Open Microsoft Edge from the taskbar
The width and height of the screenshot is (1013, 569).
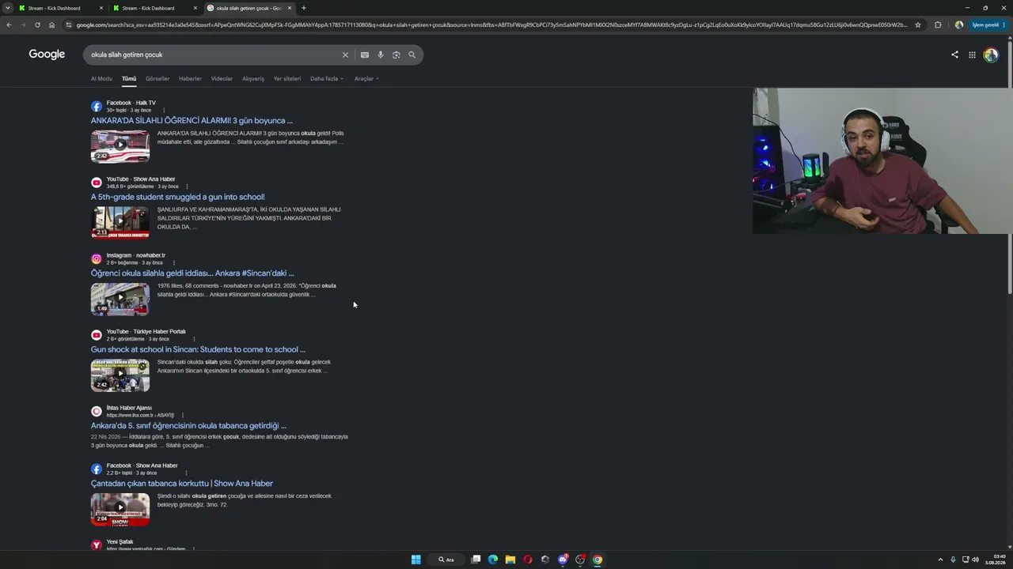click(493, 560)
